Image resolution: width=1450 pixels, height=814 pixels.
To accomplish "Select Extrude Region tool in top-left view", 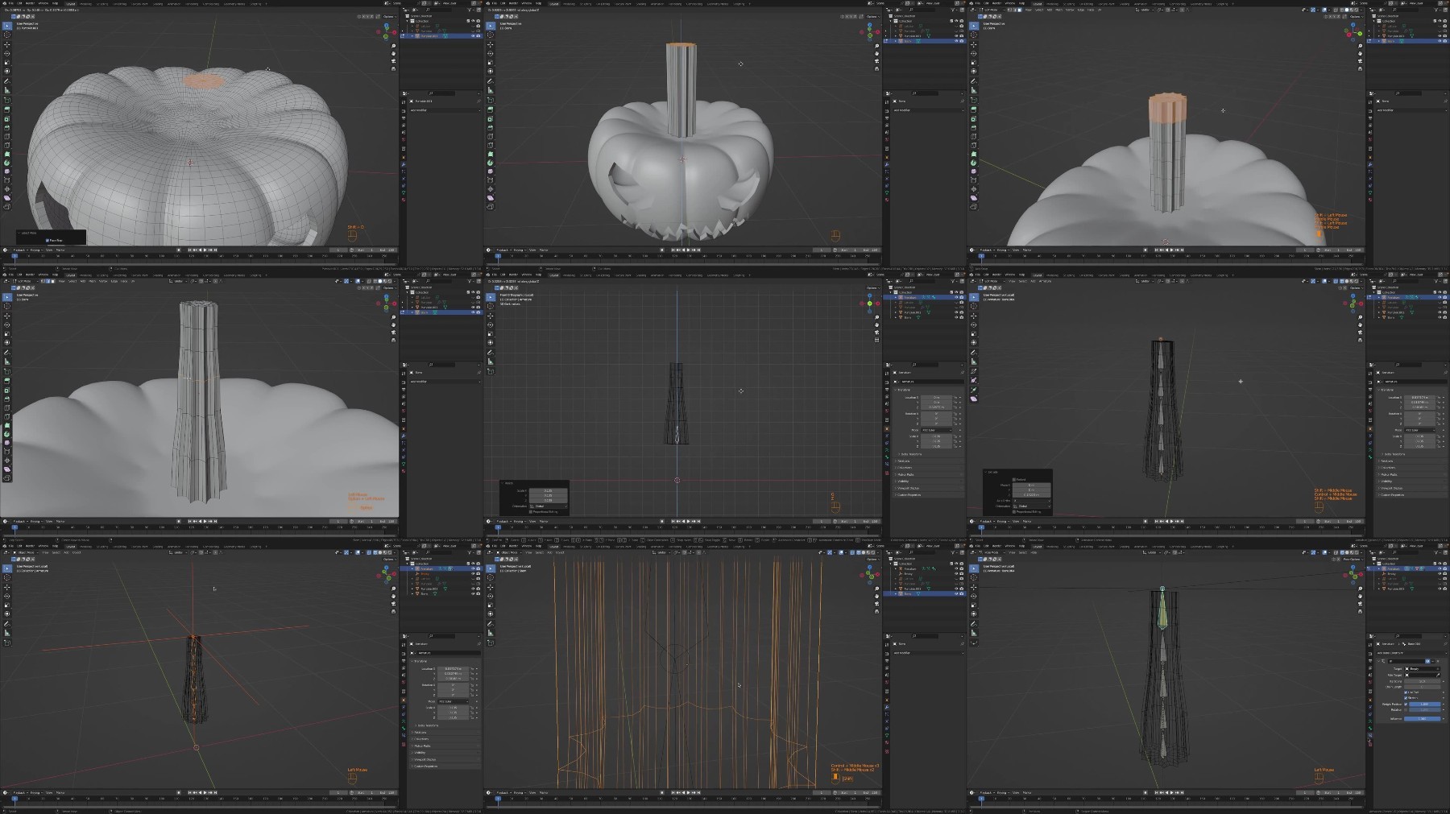I will [7, 109].
